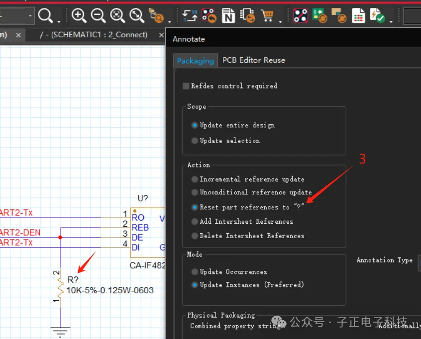The width and height of the screenshot is (421, 339).
Task: Click the RO pin name on U?
Action: click(138, 218)
